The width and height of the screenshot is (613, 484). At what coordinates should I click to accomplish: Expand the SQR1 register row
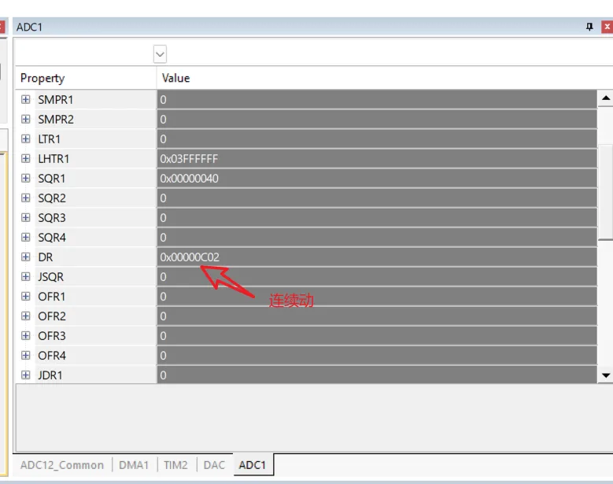(x=25, y=178)
